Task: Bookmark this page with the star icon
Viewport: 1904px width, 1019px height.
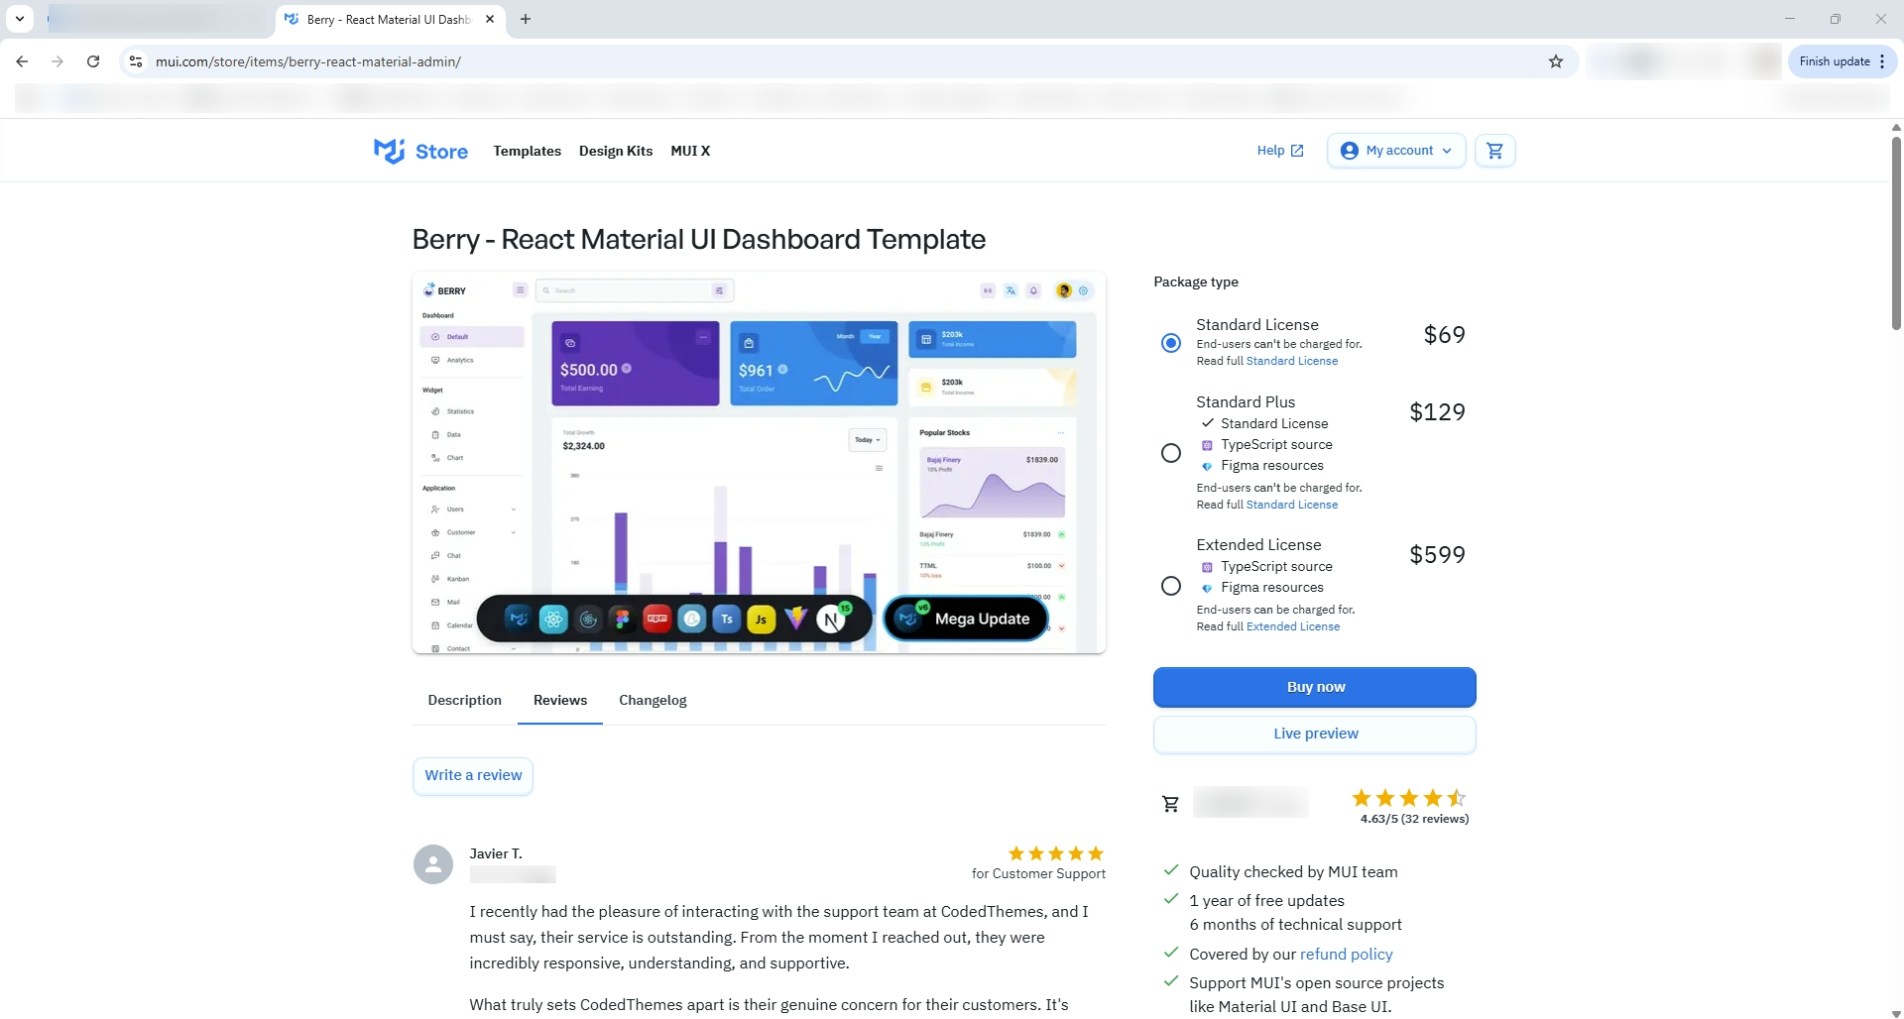Action: pos(1556,61)
